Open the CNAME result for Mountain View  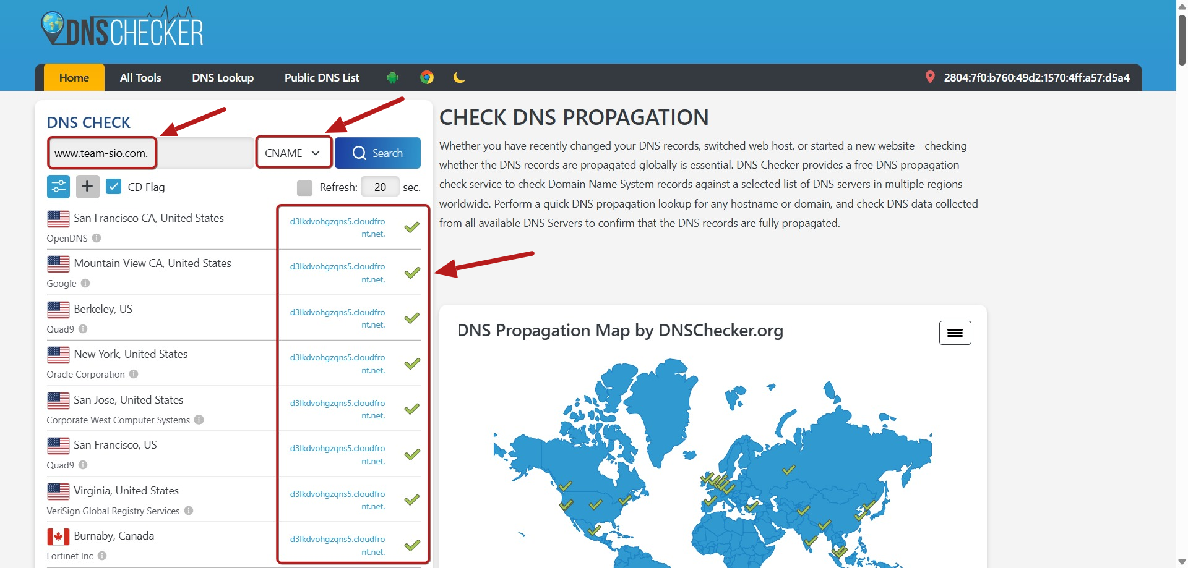click(337, 273)
